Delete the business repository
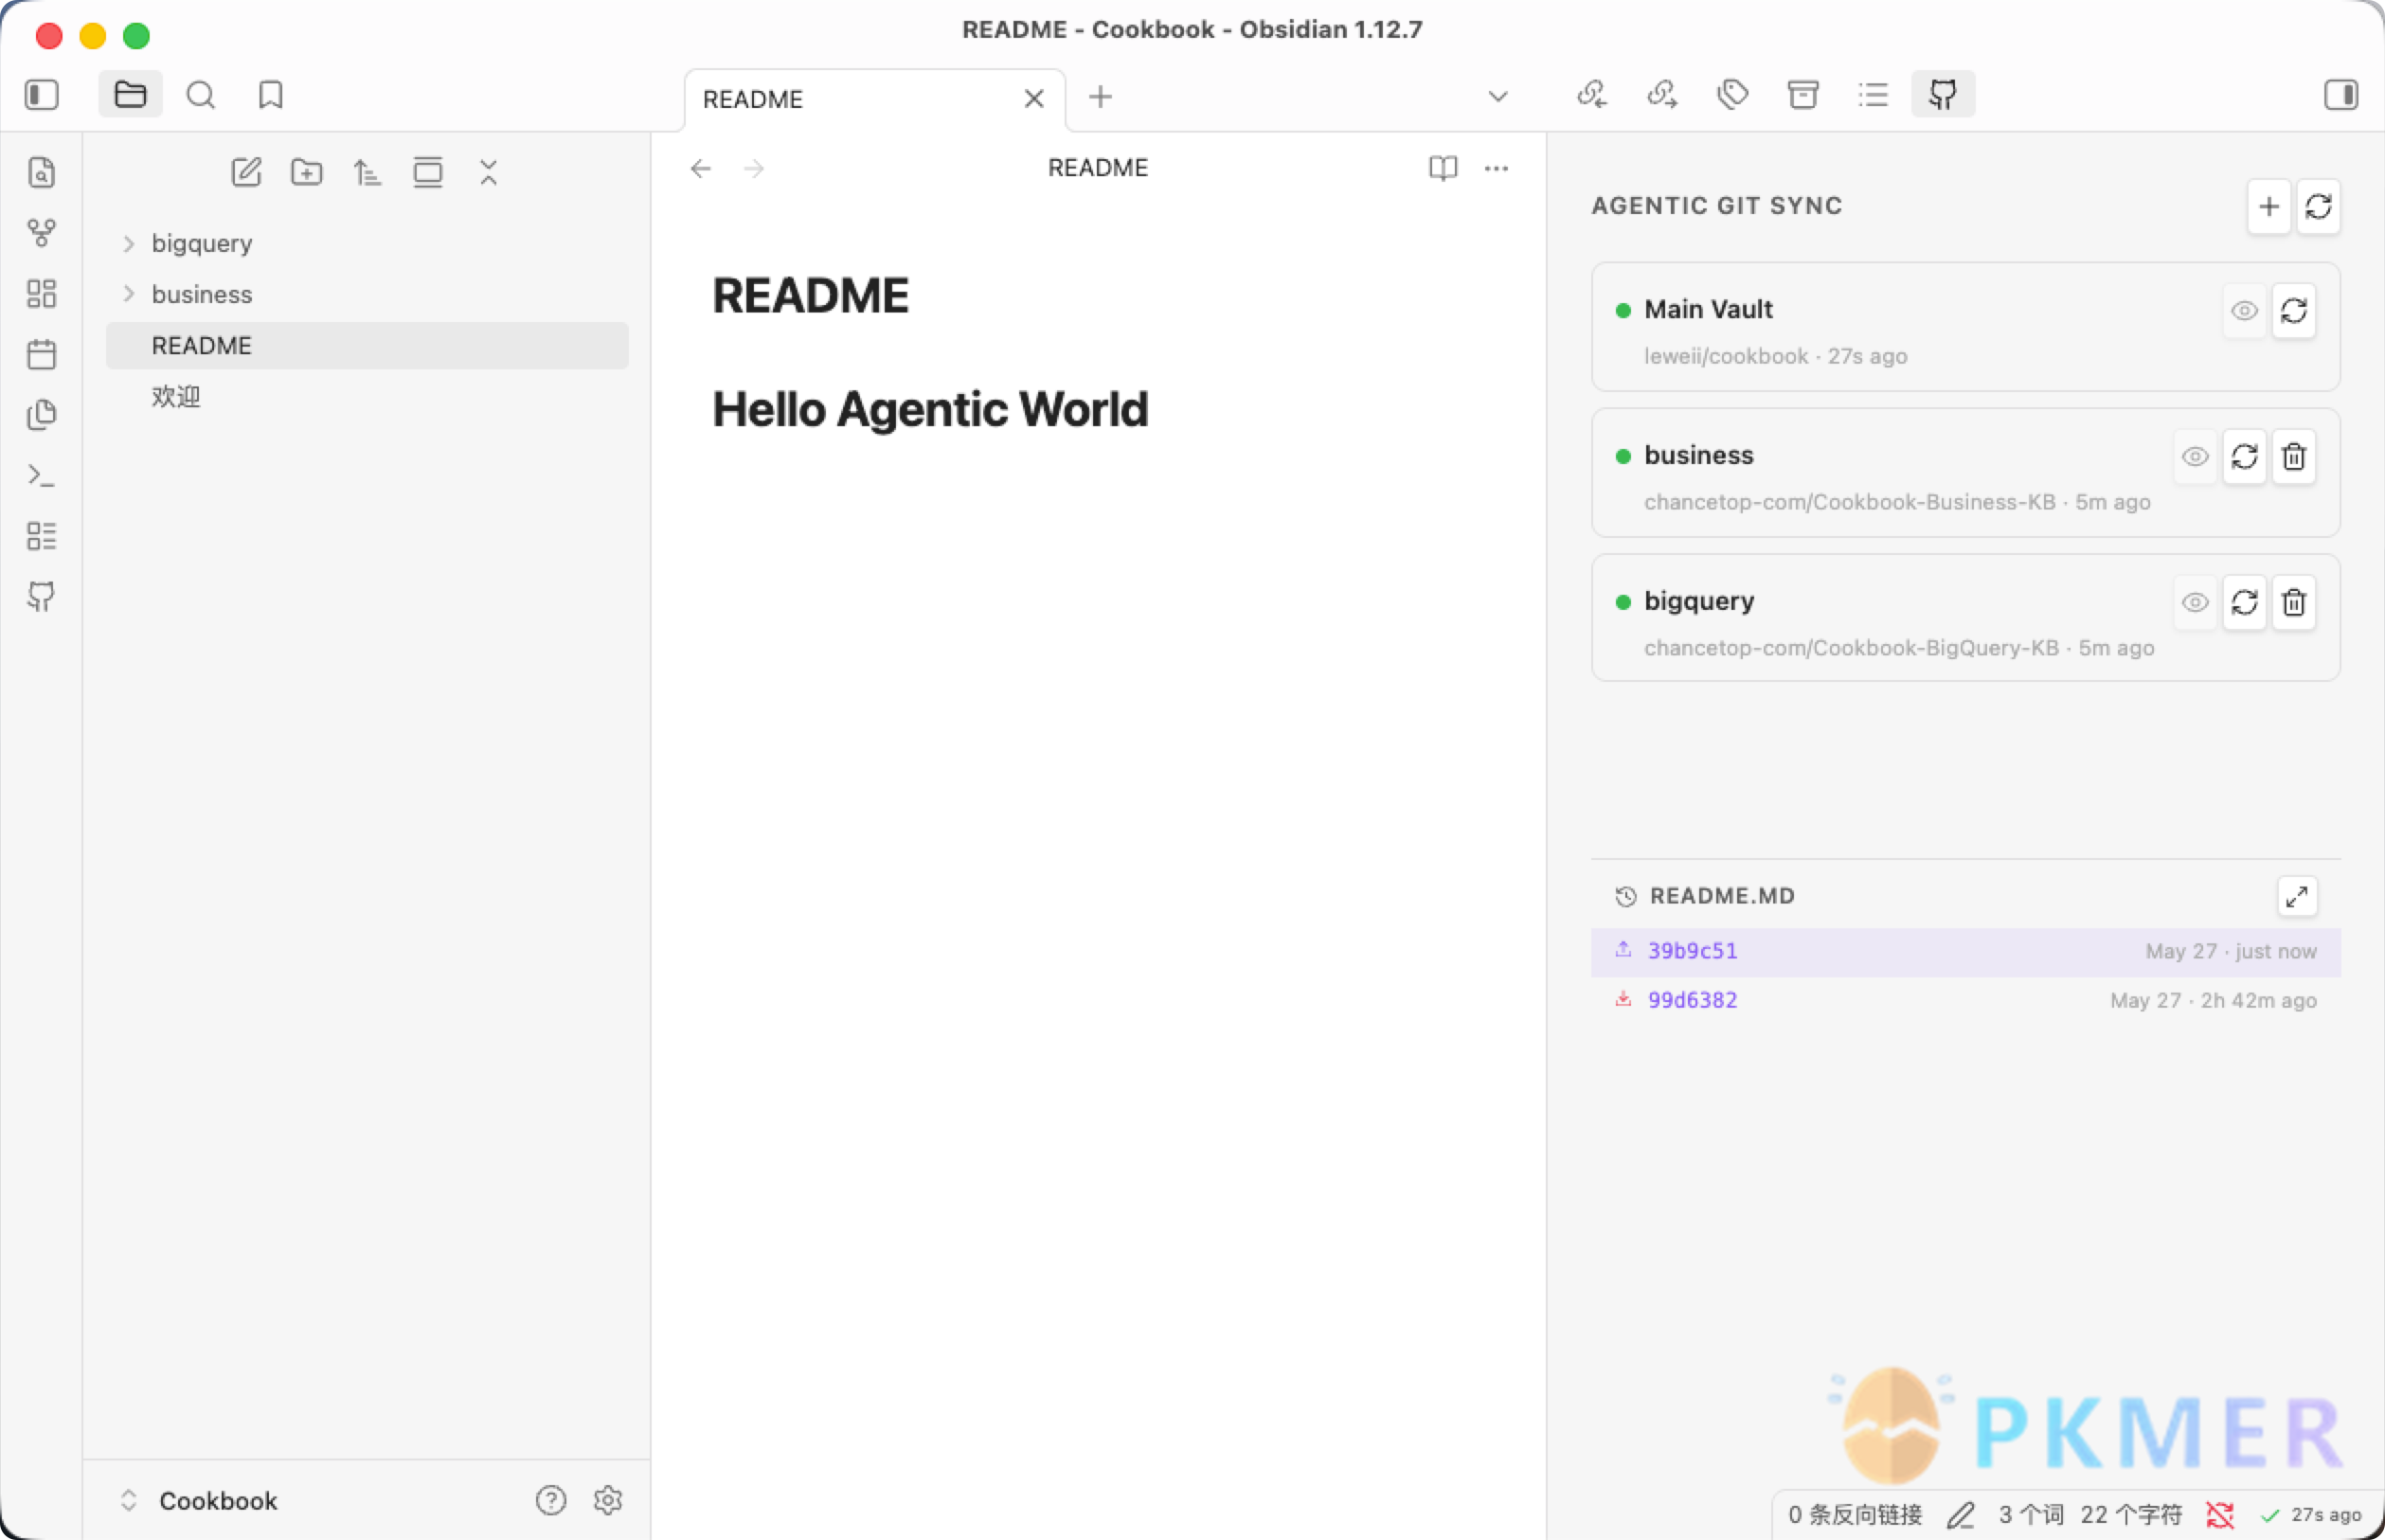This screenshot has height=1540, width=2385. pyautogui.click(x=2293, y=457)
